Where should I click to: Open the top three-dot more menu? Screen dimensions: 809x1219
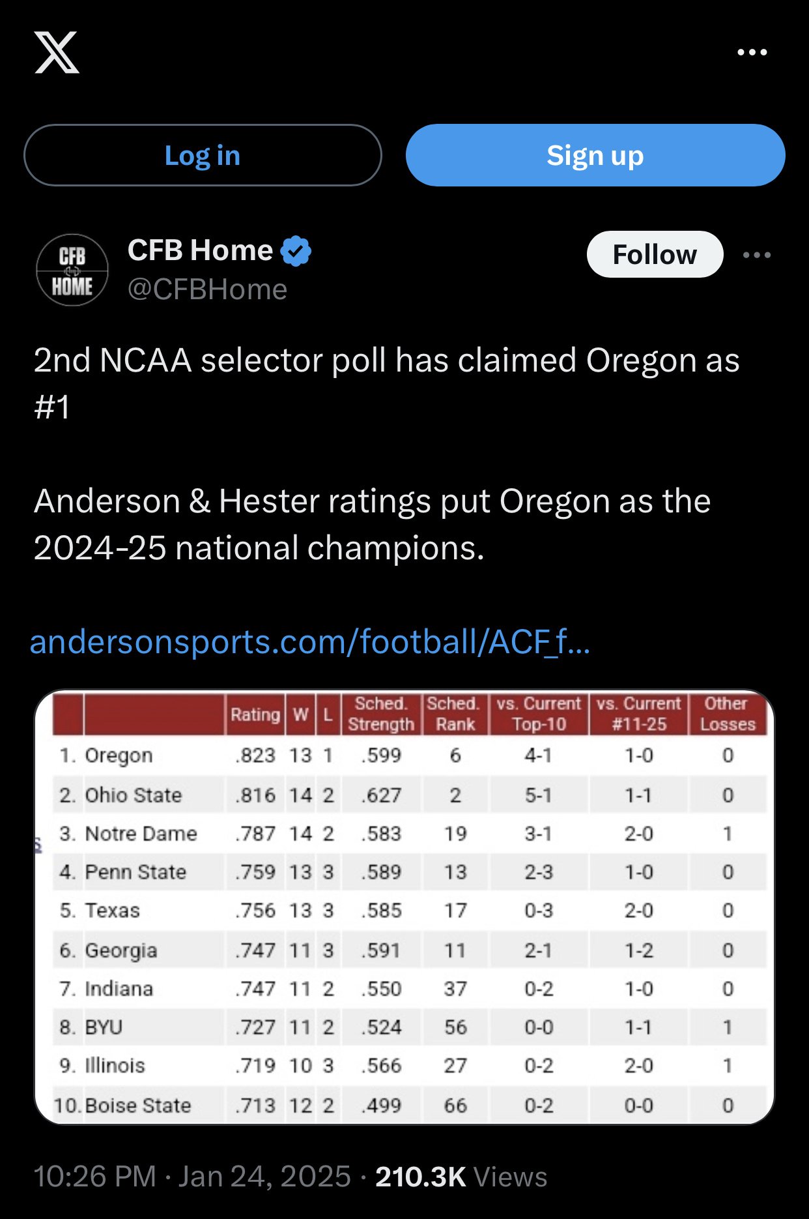752,52
